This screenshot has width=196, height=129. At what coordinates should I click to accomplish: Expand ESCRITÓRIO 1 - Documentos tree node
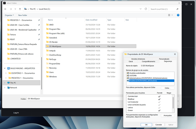coord(6,73)
